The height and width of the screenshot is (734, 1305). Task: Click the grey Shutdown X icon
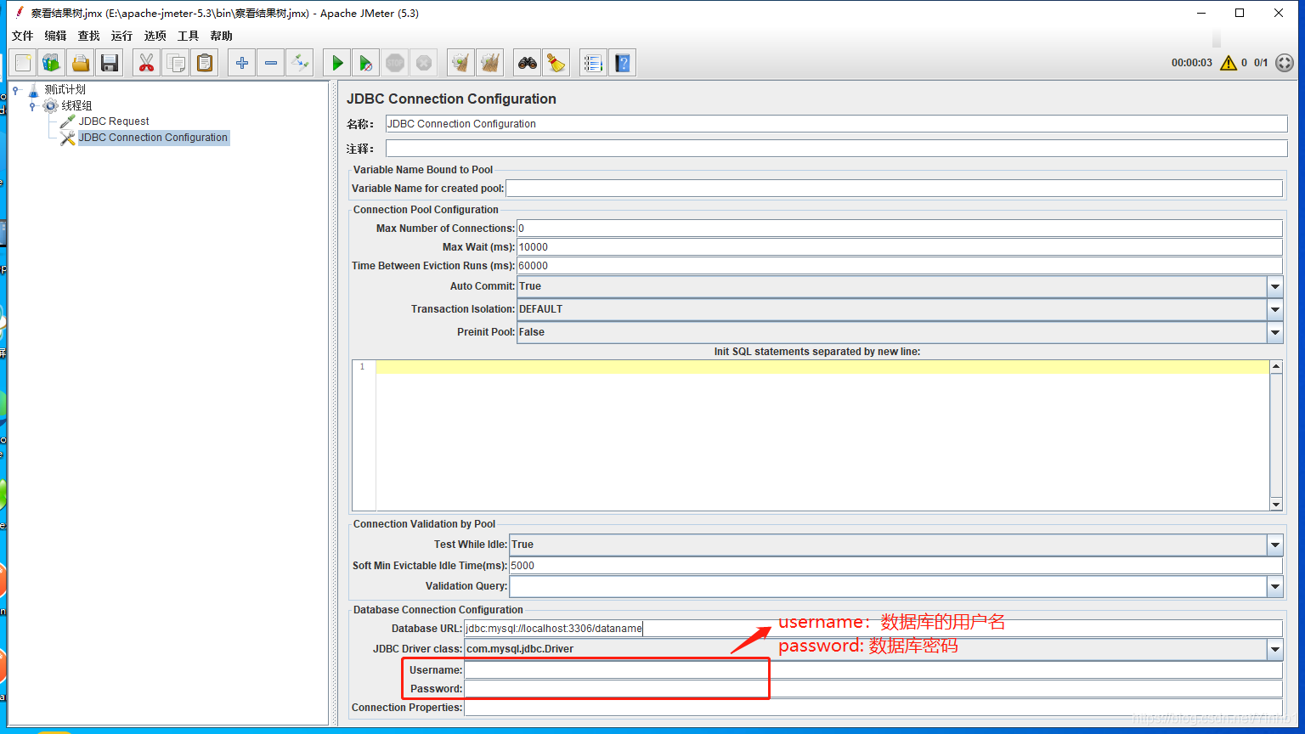[424, 63]
